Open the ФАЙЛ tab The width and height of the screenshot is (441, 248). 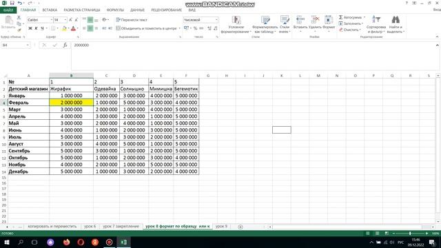click(8, 10)
